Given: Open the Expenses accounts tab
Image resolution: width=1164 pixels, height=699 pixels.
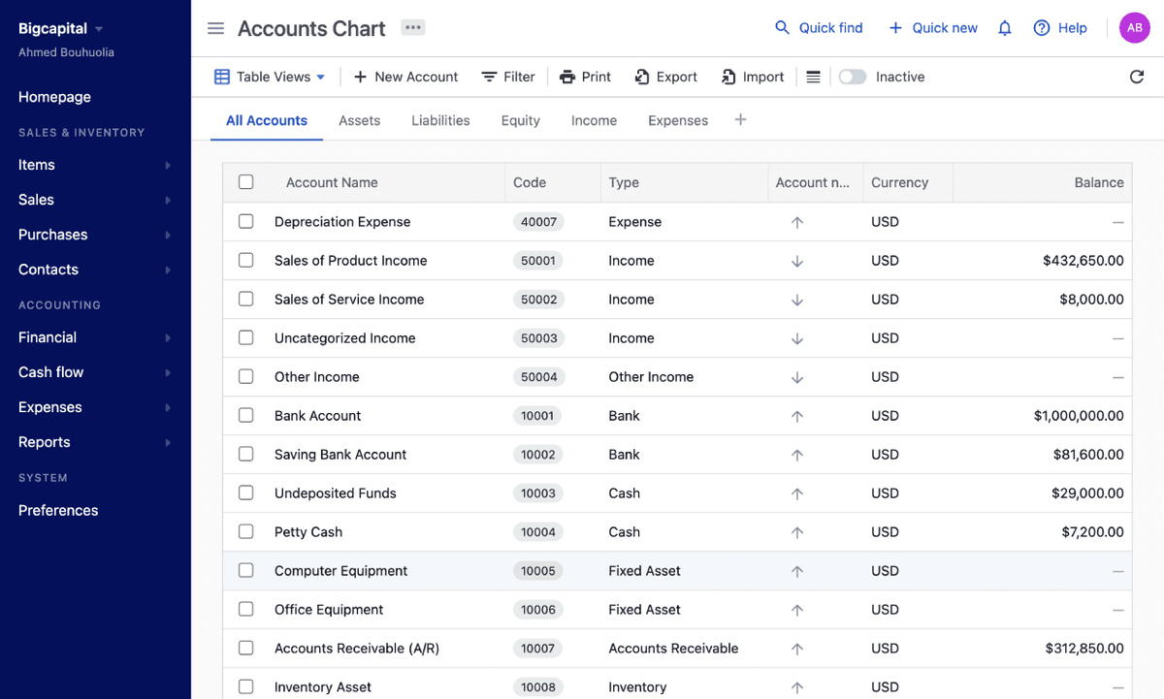Looking at the screenshot, I should point(677,120).
